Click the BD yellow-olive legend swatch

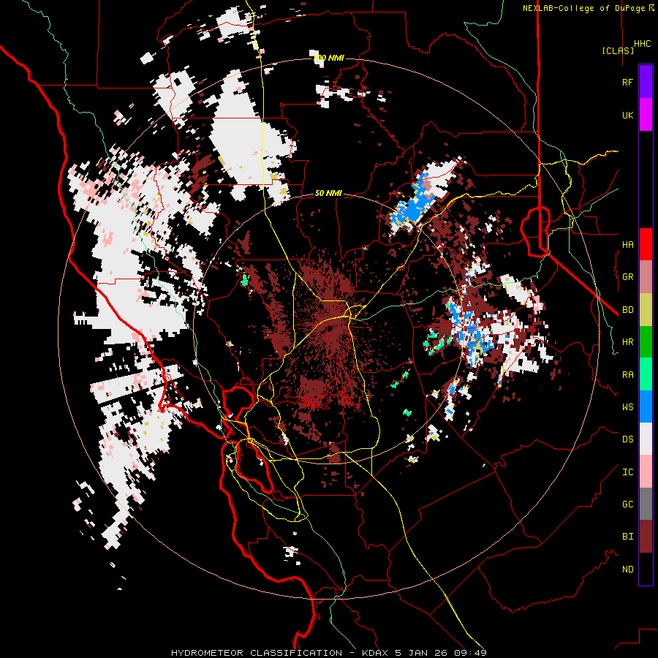click(x=646, y=310)
